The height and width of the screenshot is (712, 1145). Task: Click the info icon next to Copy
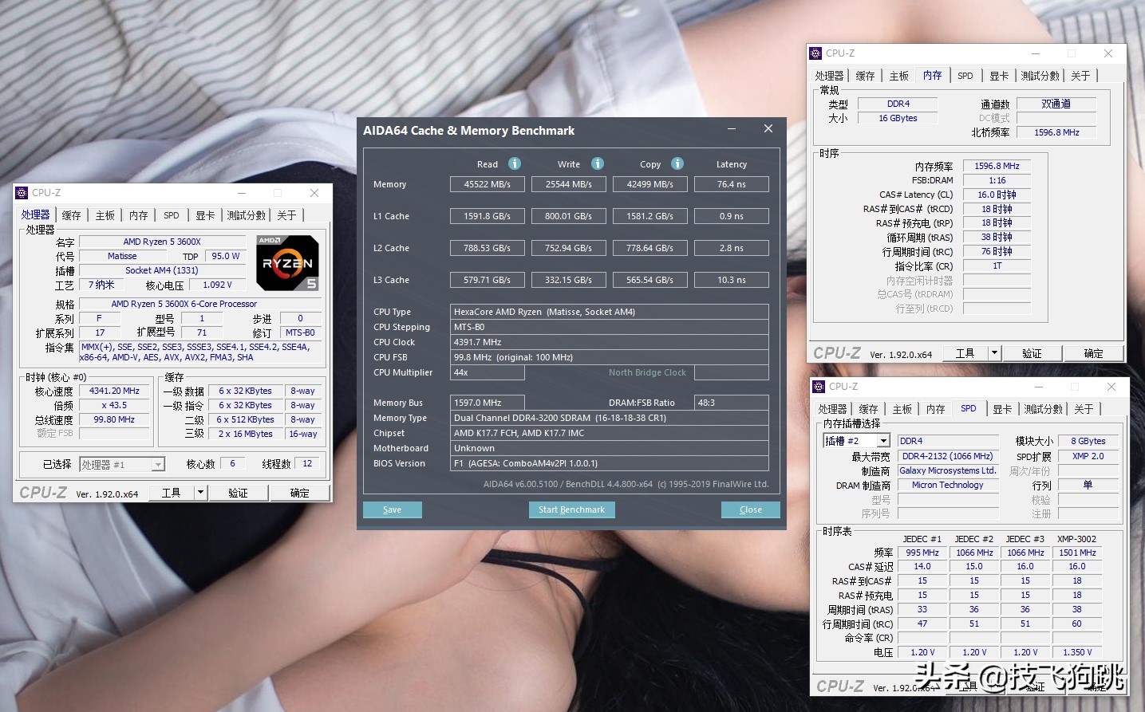click(x=677, y=163)
